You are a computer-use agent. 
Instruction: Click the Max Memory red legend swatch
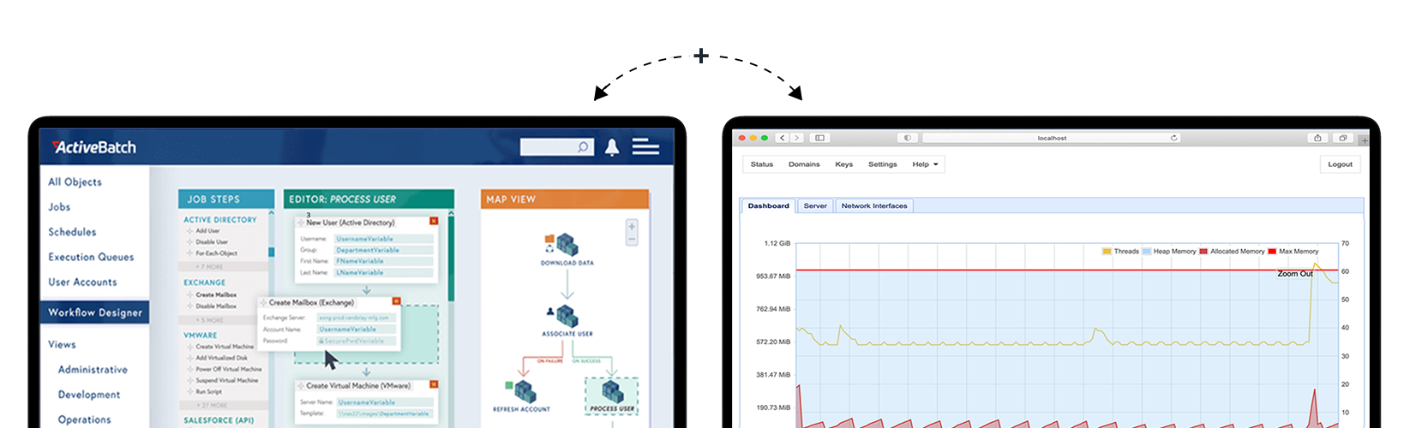coord(1272,252)
